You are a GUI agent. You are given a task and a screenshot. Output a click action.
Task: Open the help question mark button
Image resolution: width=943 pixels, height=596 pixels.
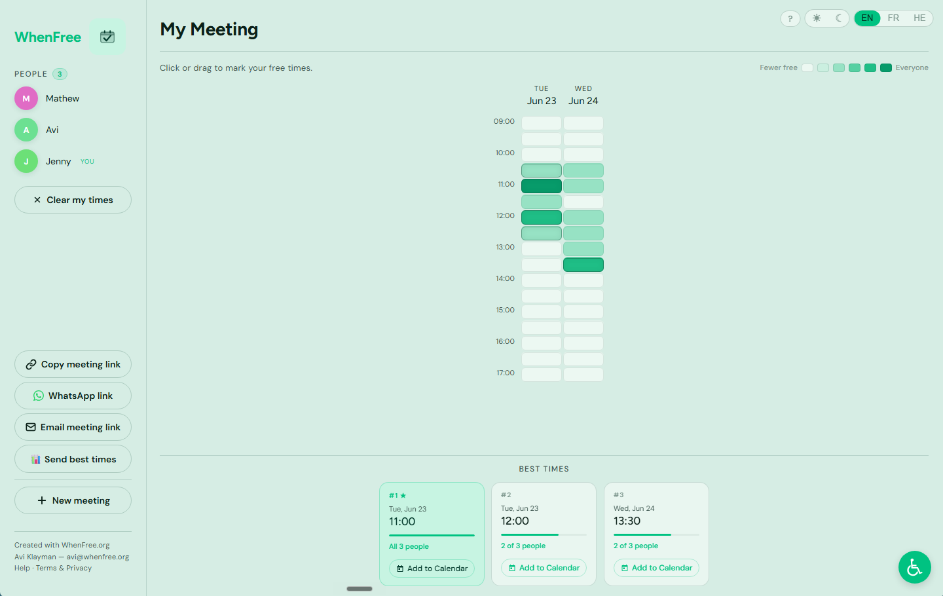click(x=790, y=18)
